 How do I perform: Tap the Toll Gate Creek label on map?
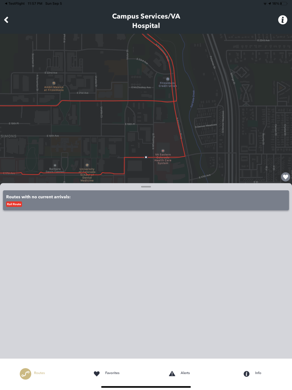pos(193,99)
